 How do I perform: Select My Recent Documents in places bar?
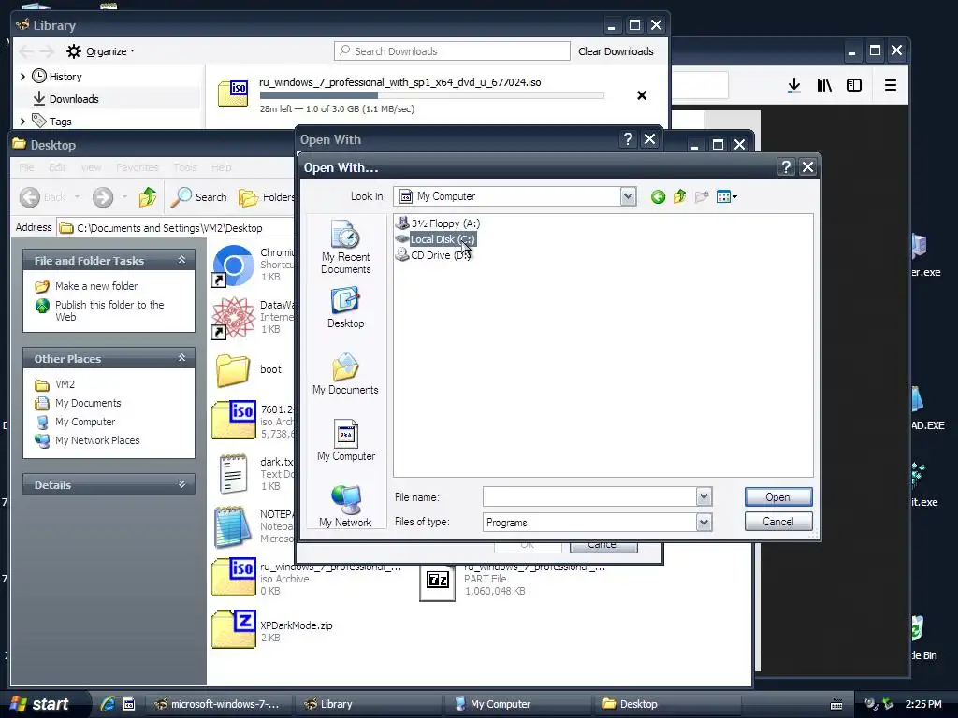click(x=346, y=247)
